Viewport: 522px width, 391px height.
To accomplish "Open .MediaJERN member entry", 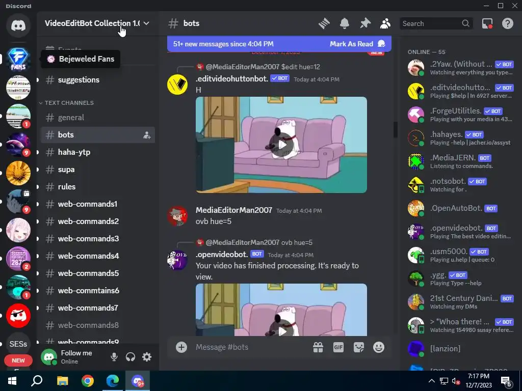I will pos(461,161).
